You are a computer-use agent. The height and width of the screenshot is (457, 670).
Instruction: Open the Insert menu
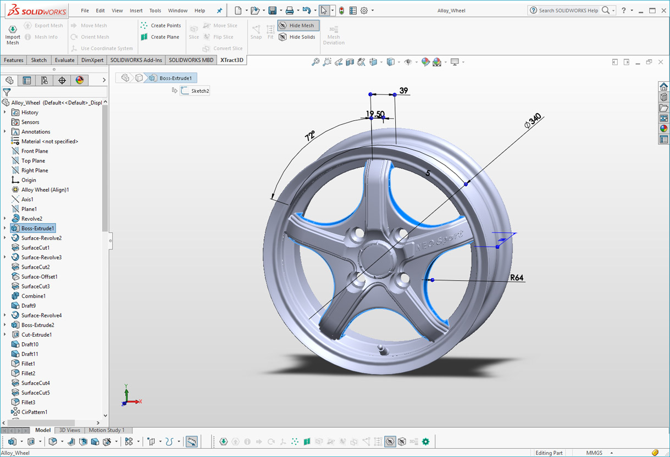[x=136, y=10]
